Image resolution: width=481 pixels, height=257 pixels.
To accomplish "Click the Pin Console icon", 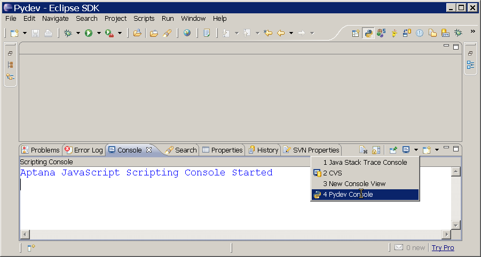I will pyautogui.click(x=393, y=150).
